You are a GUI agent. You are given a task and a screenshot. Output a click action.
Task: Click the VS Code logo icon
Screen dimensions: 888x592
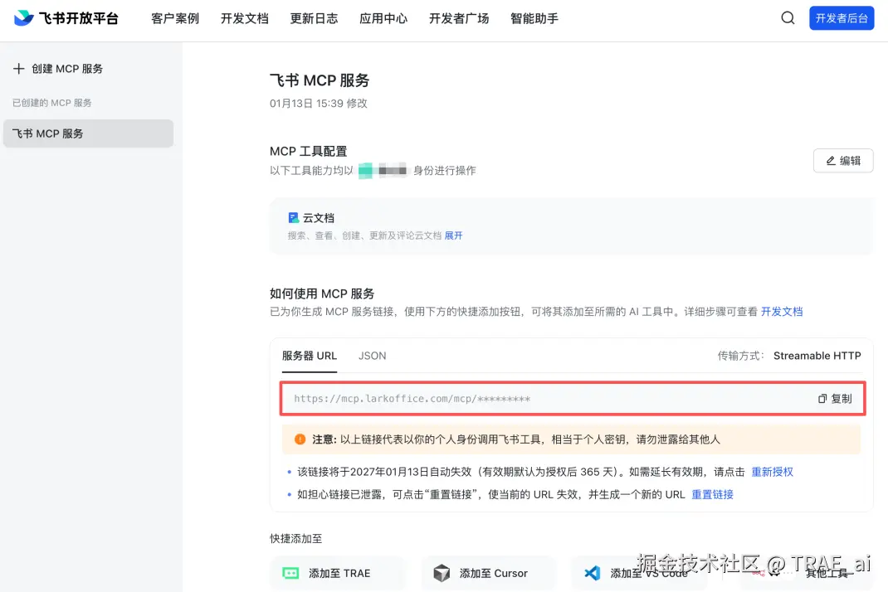coord(593,573)
